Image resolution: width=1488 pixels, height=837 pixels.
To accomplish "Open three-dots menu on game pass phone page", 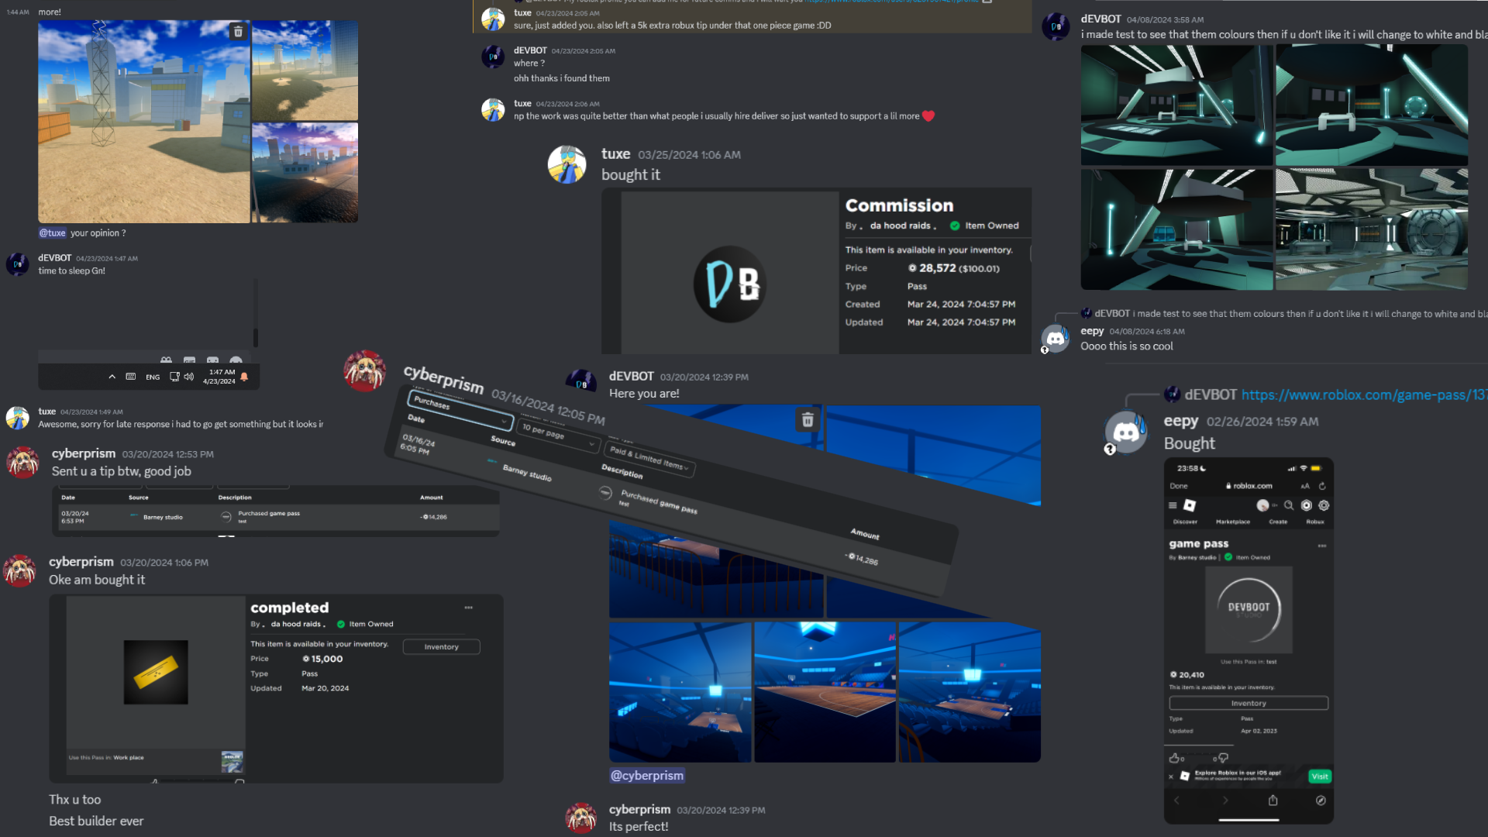I will pos(1322,546).
